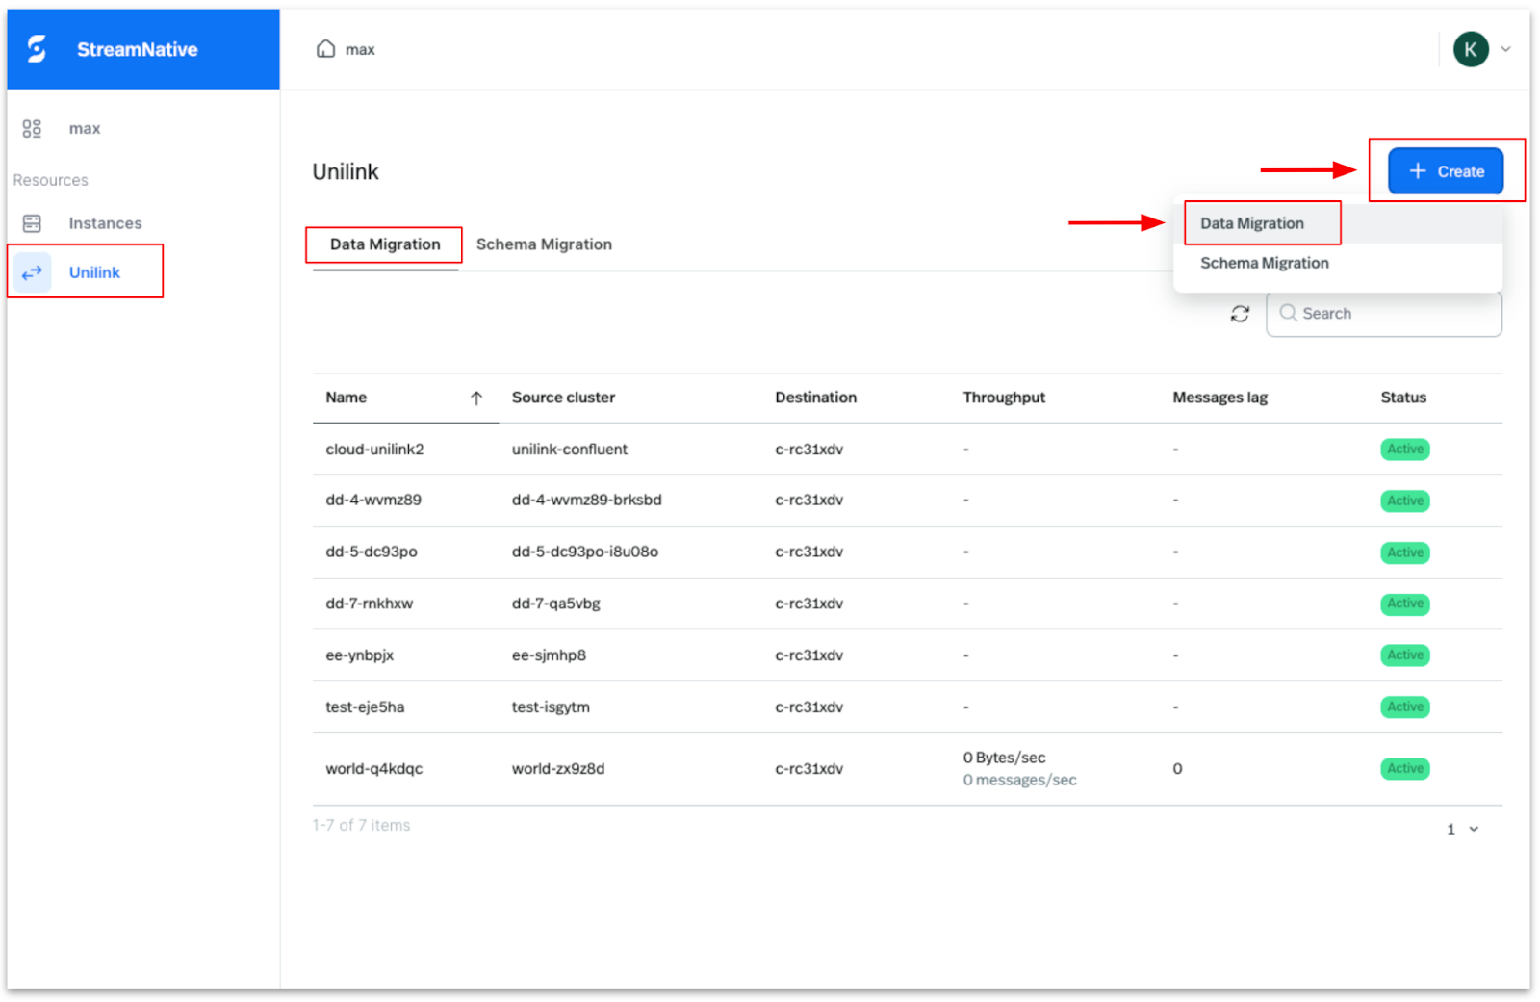Choose Data Migration from the Create menu

1251,223
